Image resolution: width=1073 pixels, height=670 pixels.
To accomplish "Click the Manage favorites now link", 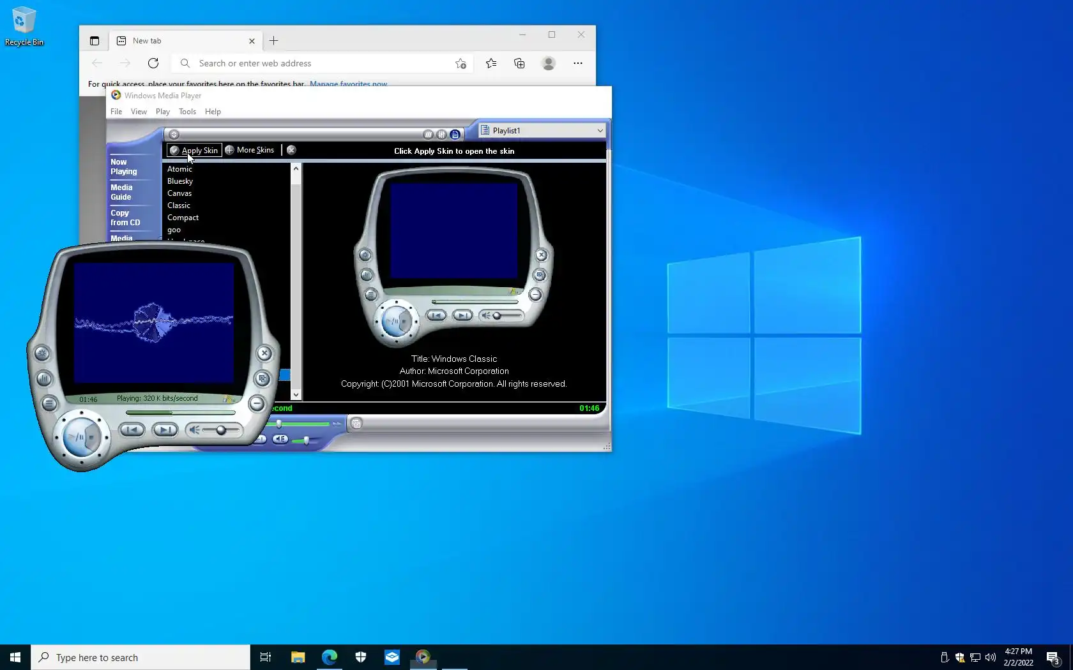I will coord(348,84).
